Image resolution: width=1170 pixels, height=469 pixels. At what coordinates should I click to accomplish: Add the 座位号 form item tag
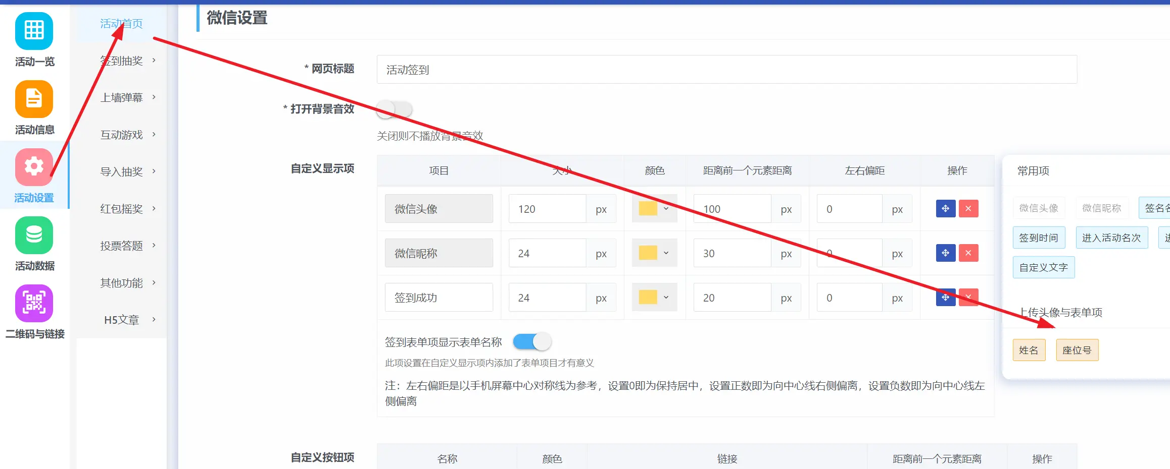point(1077,350)
